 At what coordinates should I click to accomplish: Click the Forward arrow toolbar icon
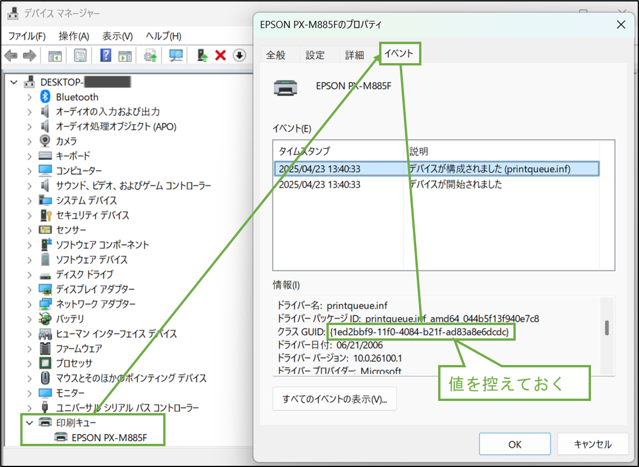click(x=30, y=56)
